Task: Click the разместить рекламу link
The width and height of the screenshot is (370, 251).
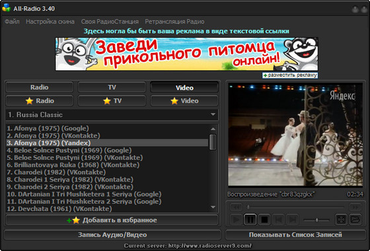Action: (x=290, y=75)
